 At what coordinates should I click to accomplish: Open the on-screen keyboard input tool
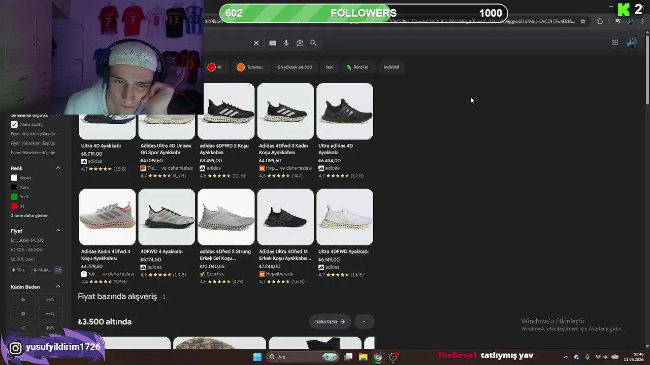[x=273, y=43]
